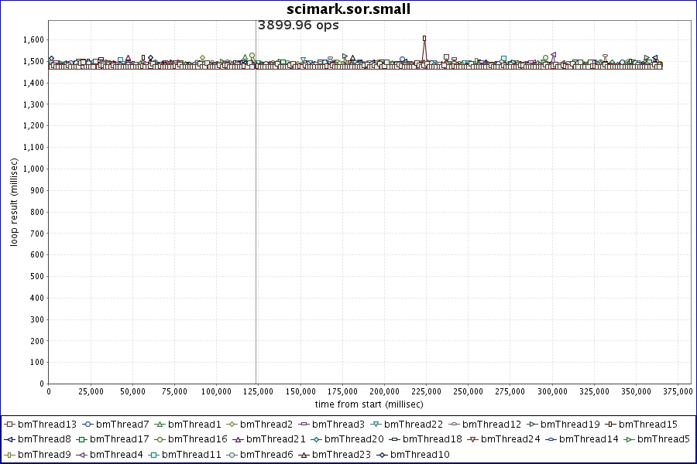Click the bmThread4 left-arrow legend marker

(81, 455)
